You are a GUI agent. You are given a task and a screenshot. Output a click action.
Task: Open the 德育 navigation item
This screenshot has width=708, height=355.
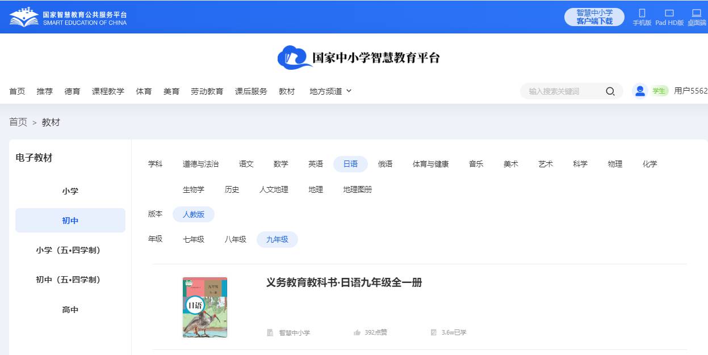coord(73,91)
